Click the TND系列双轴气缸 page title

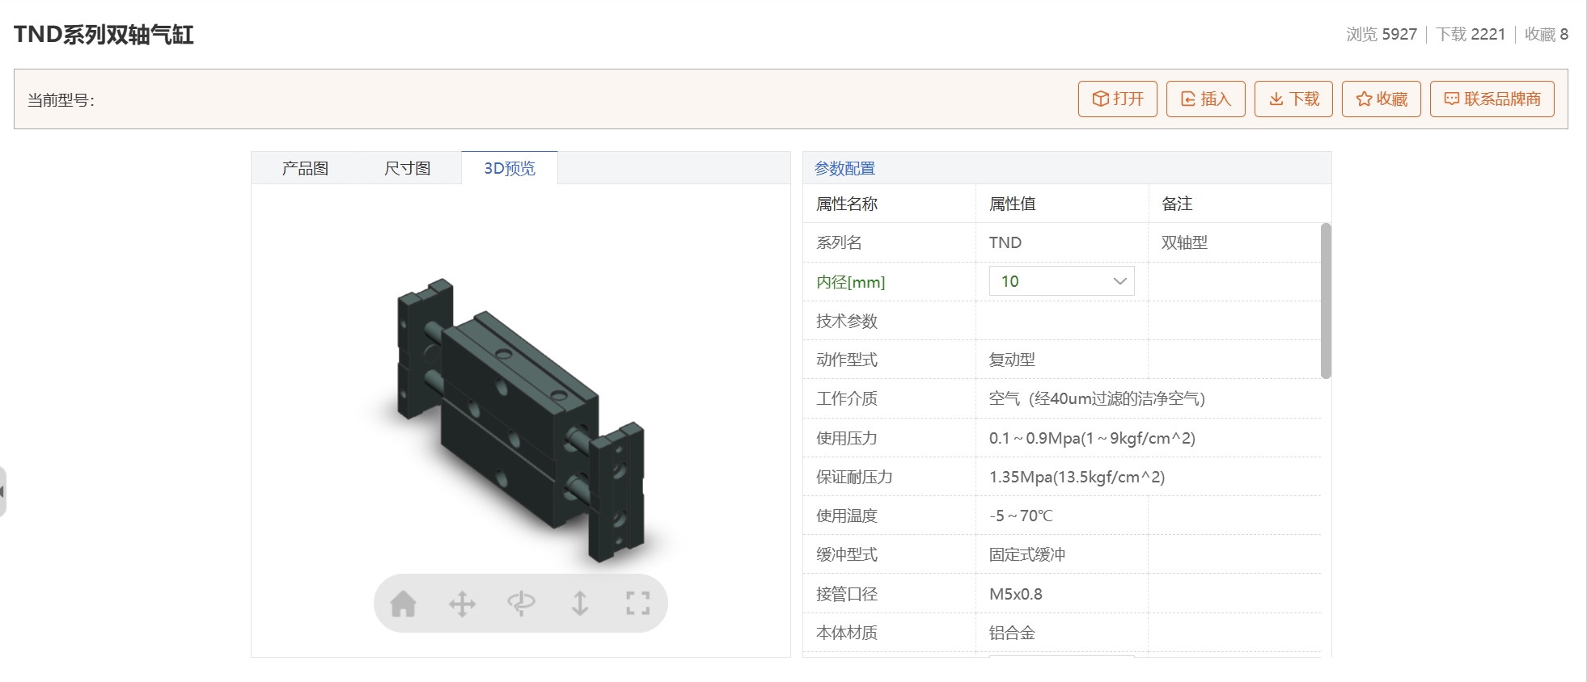coord(104,35)
